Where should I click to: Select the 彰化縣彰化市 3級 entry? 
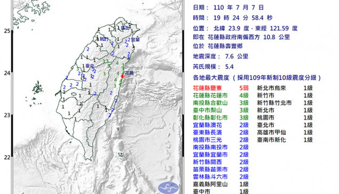tap(220, 118)
